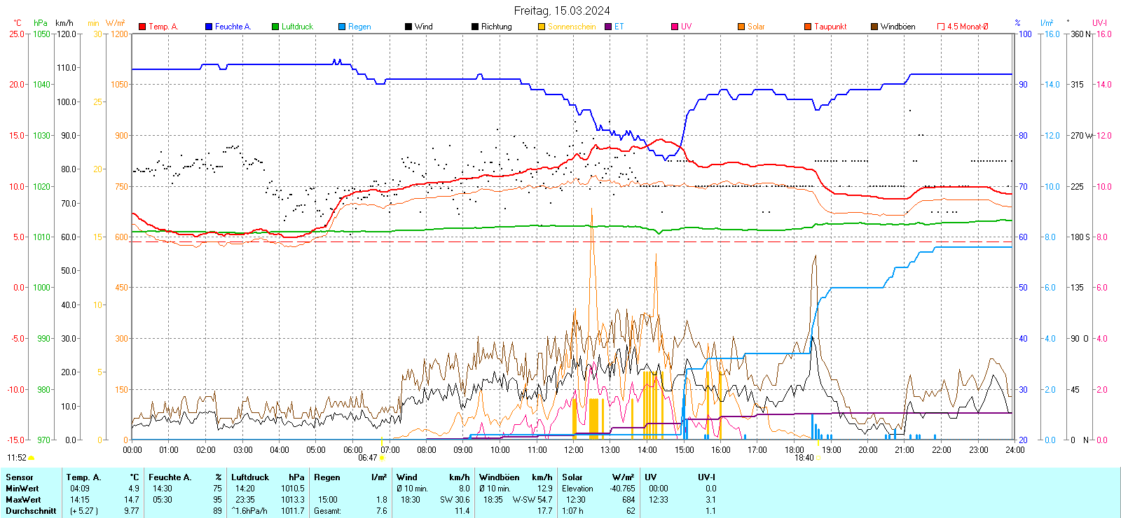Click the red Temp. A. legend swatch
The width and height of the screenshot is (1121, 518).
coord(142,27)
